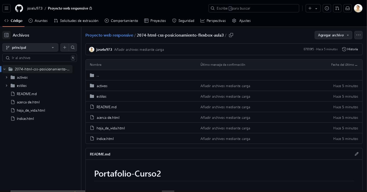Click estilos folder icon in file table
The image size is (367, 192).
(x=92, y=96)
